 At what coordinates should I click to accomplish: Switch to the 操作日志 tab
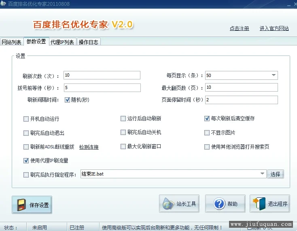[88, 42]
